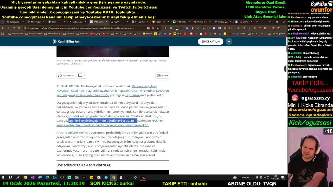Click the diğer link in third paragraph

coord(134,133)
